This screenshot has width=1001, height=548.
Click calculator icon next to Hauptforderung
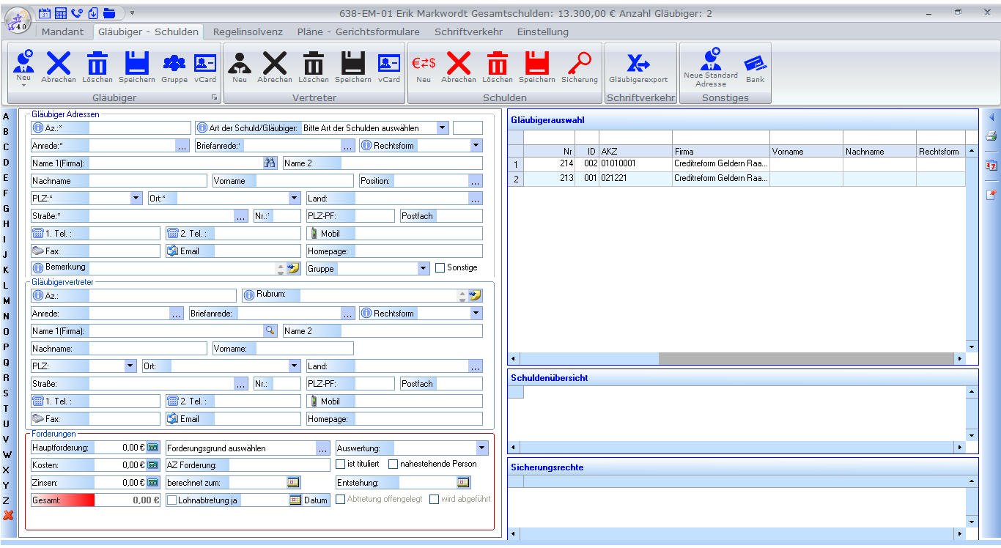pyautogui.click(x=152, y=447)
